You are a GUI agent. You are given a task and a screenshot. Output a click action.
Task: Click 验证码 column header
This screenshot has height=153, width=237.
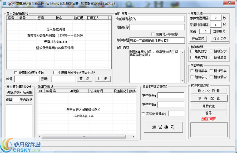point(79,18)
